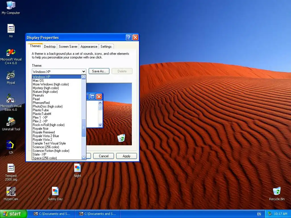291x218 pixels.
Task: Choose 'Rock-n-Roll (high color)' theme
Action: [57, 125]
